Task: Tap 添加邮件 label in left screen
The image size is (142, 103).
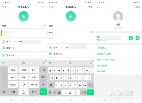Action: (10, 55)
